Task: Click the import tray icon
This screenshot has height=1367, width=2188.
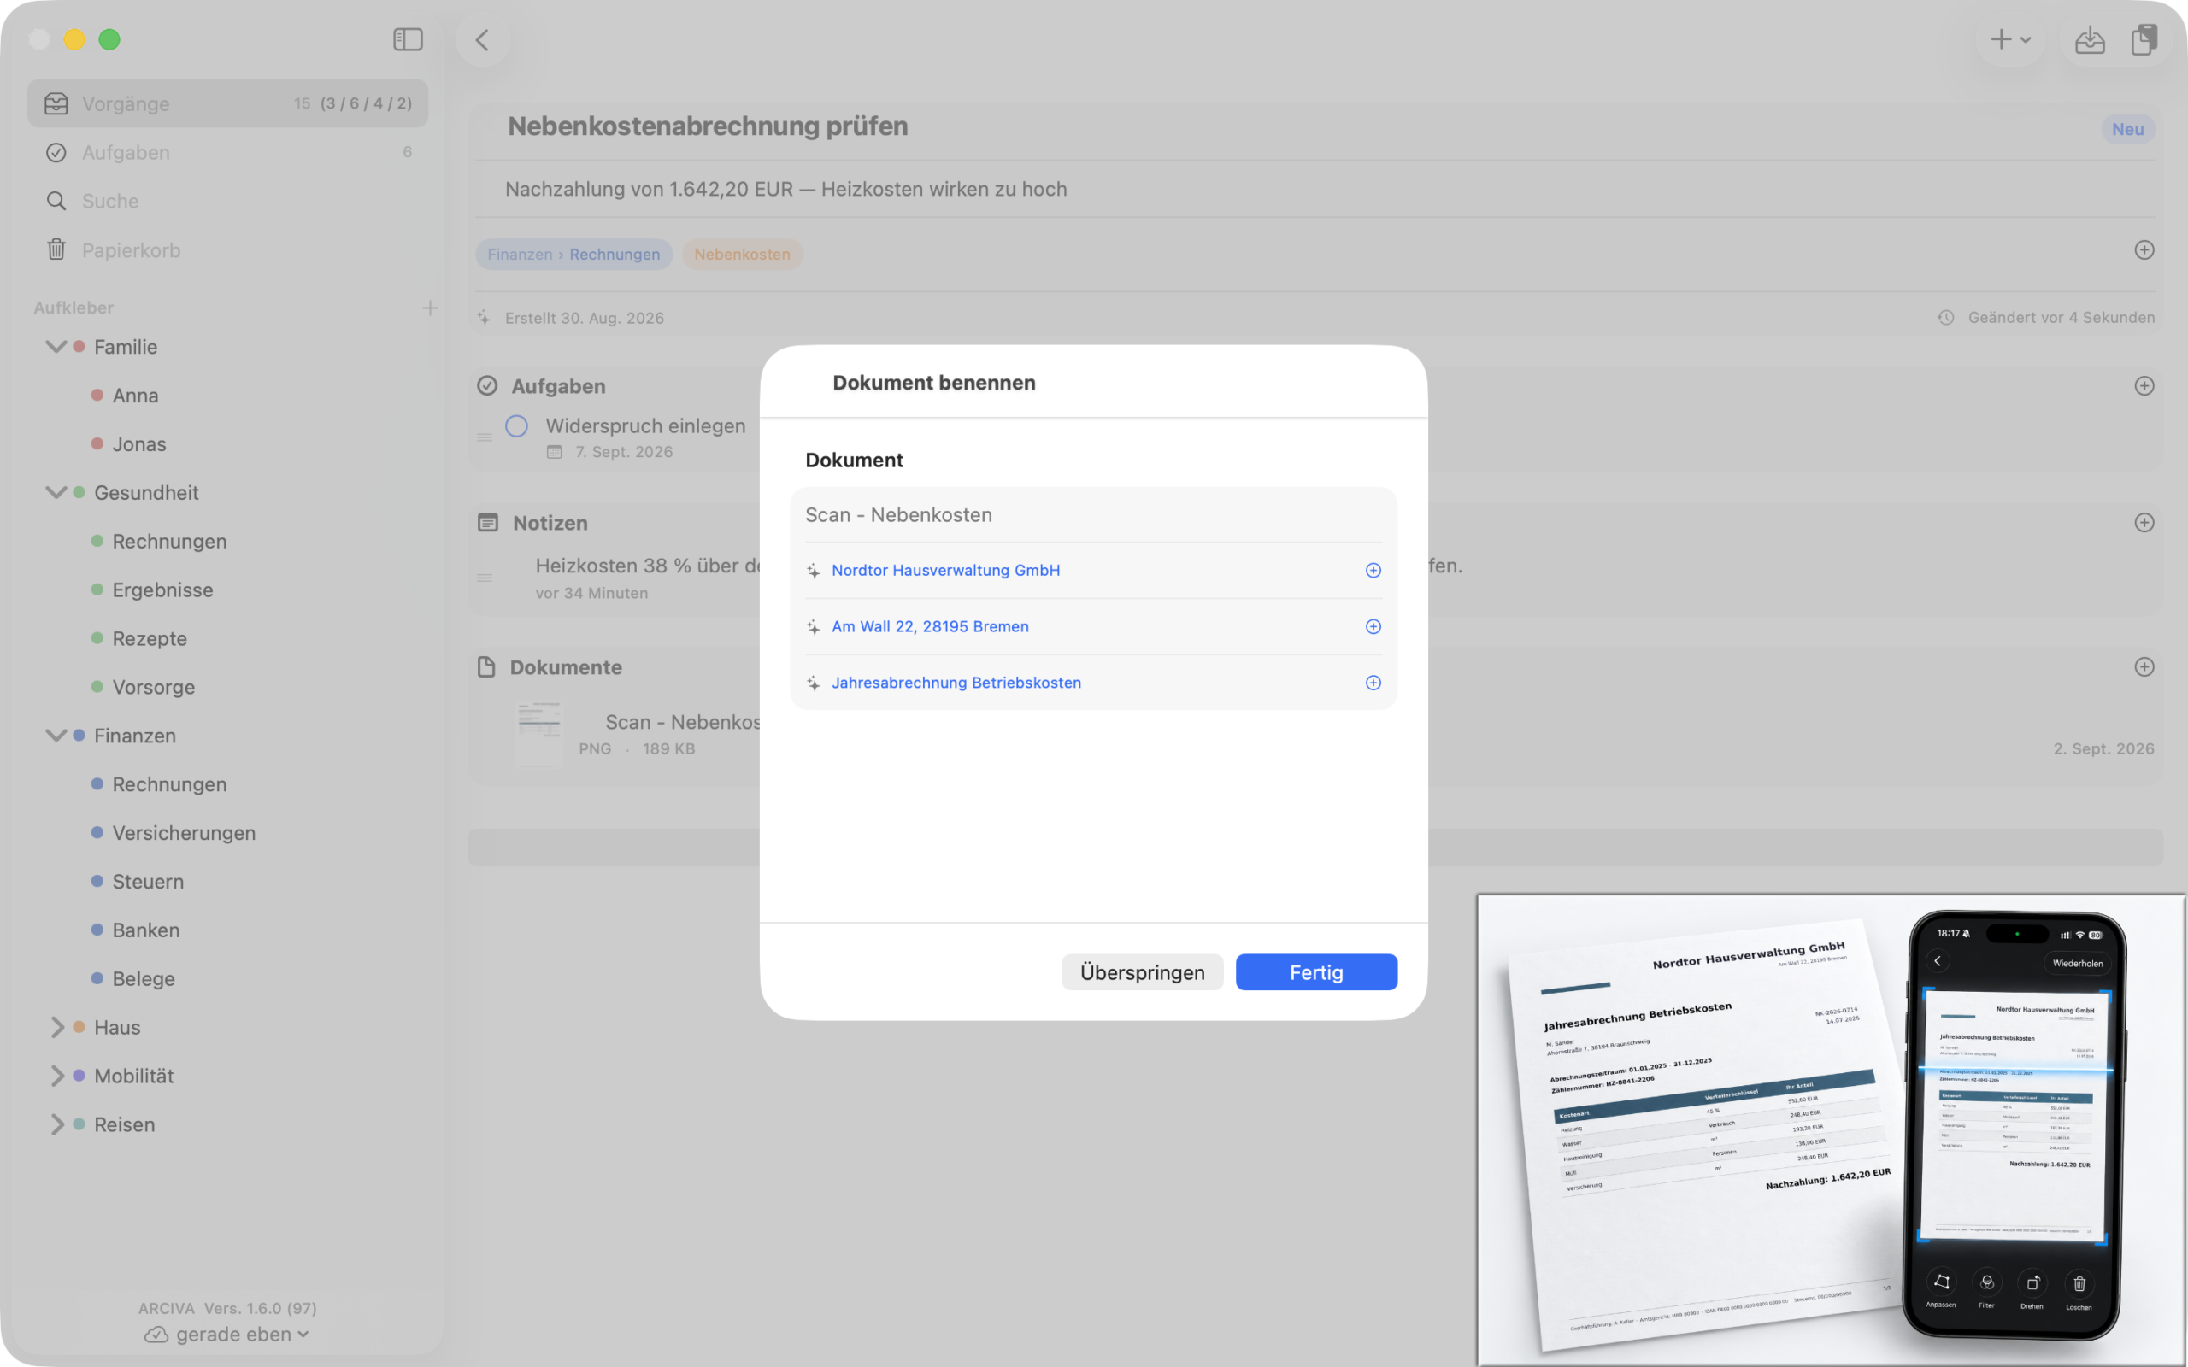Action: click(2090, 40)
